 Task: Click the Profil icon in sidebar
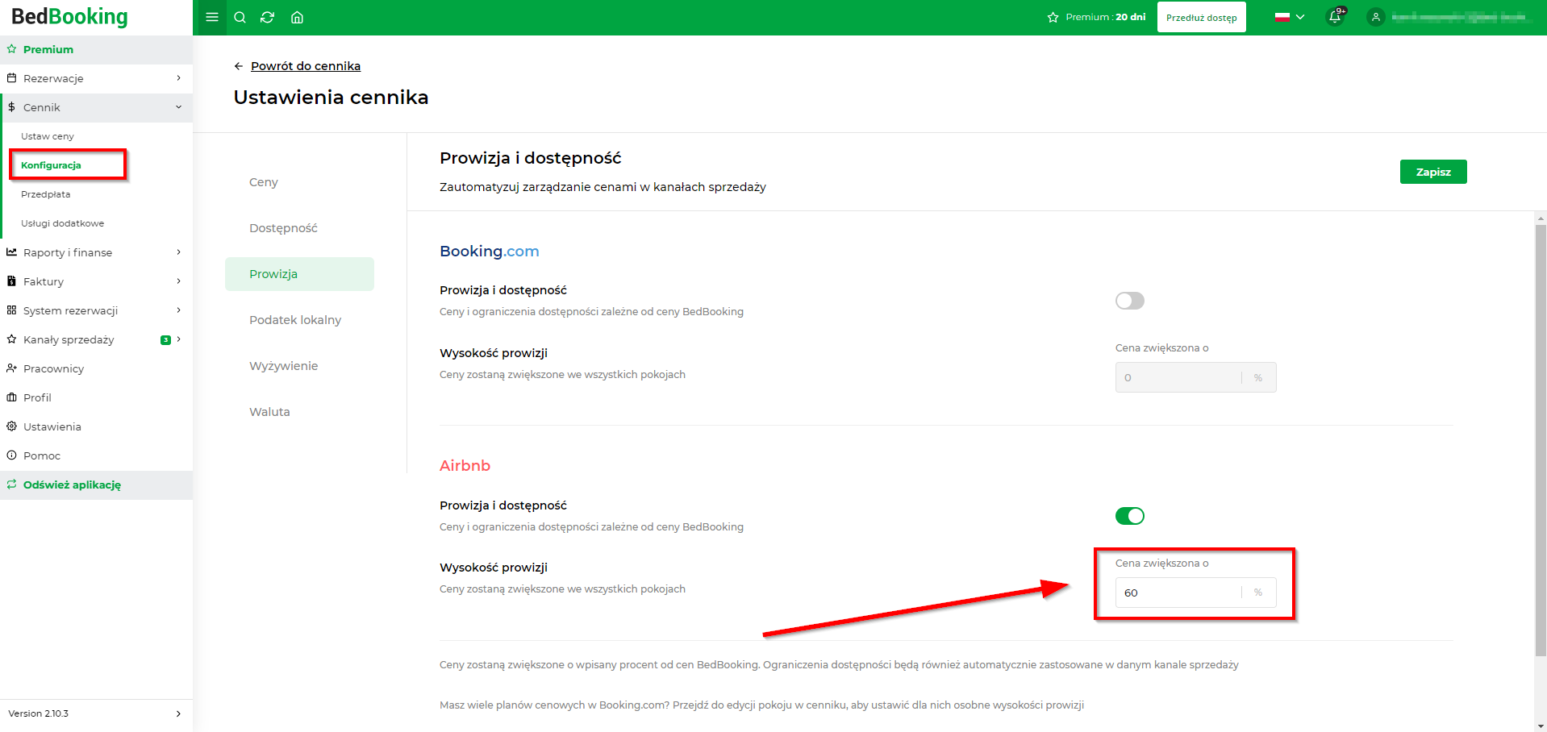point(11,397)
